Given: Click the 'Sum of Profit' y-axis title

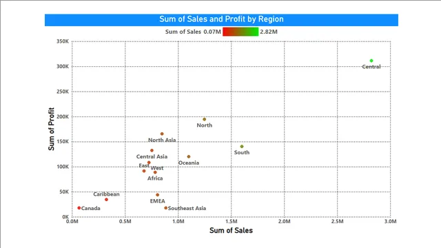Looking at the screenshot, I should [x=51, y=129].
